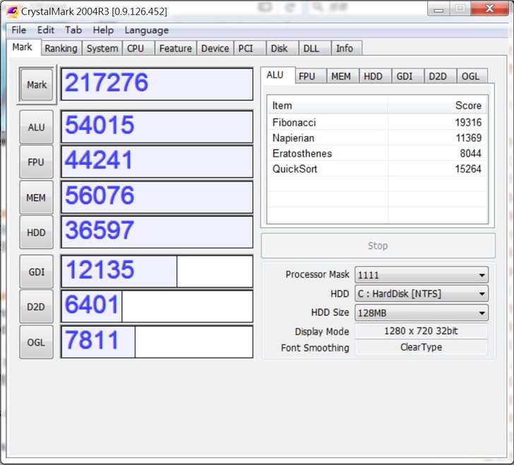The height and width of the screenshot is (465, 514).
Task: Open the File menu
Action: pyautogui.click(x=19, y=30)
